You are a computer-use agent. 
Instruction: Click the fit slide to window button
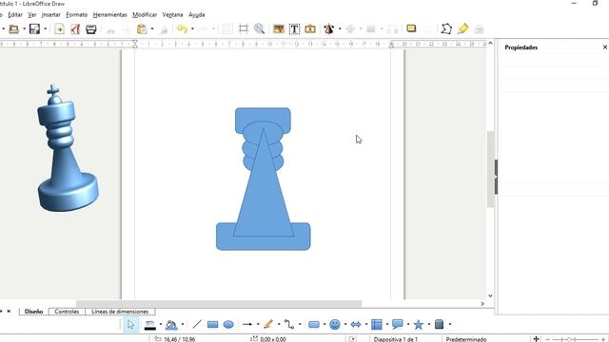pyautogui.click(x=536, y=339)
